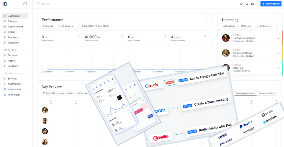Open the Hardware Manicure upcoming appointment
This screenshot has width=284, height=147.
250,38
